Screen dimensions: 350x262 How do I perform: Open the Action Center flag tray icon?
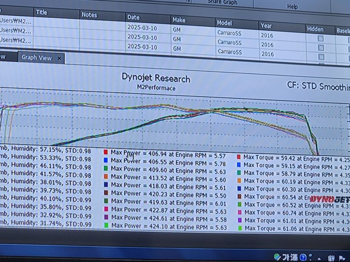pyautogui.click(x=342, y=259)
